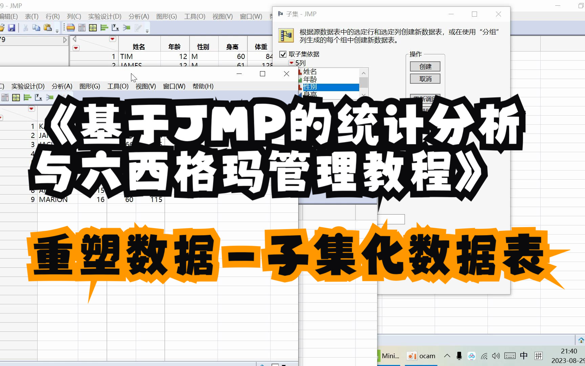Click Fit Y by X icon in back toolbar
Viewport: 585px width, 366px height.
115,28
